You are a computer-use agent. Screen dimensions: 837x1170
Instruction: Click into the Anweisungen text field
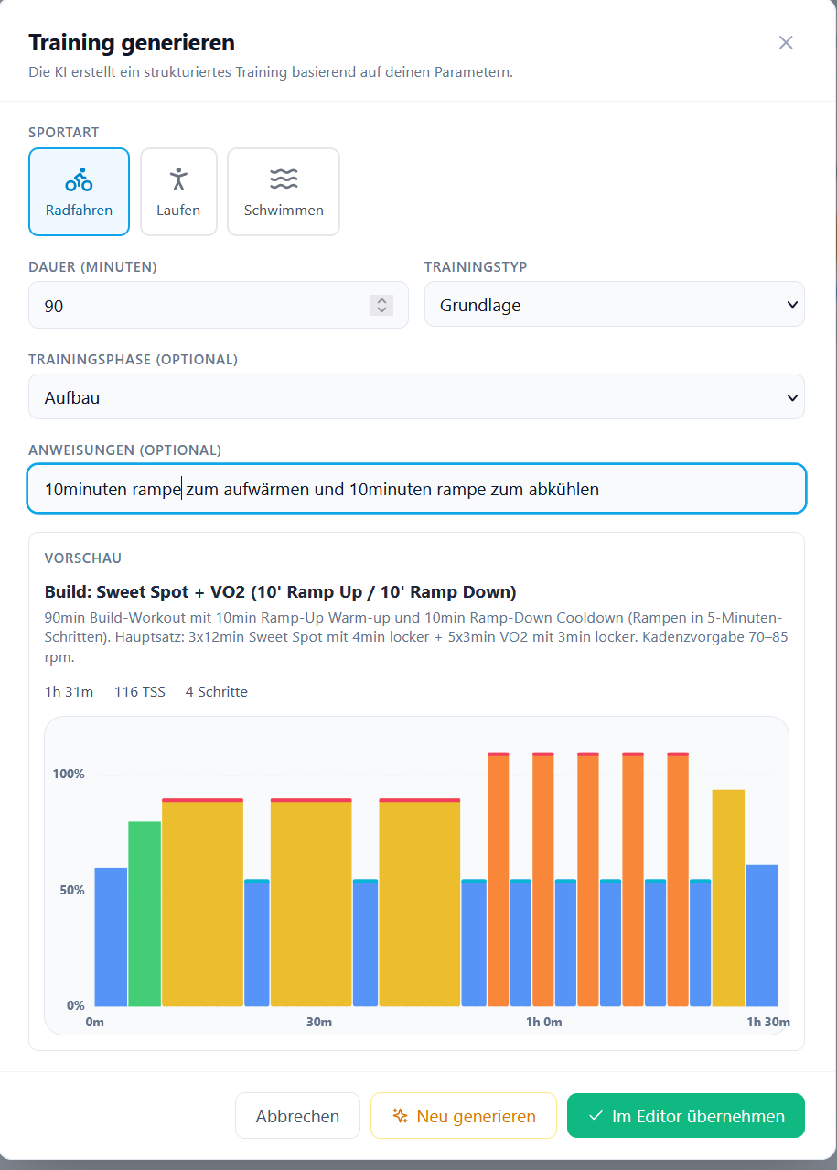coord(417,489)
